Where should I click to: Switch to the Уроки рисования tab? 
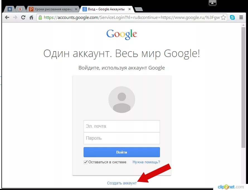[53, 9]
